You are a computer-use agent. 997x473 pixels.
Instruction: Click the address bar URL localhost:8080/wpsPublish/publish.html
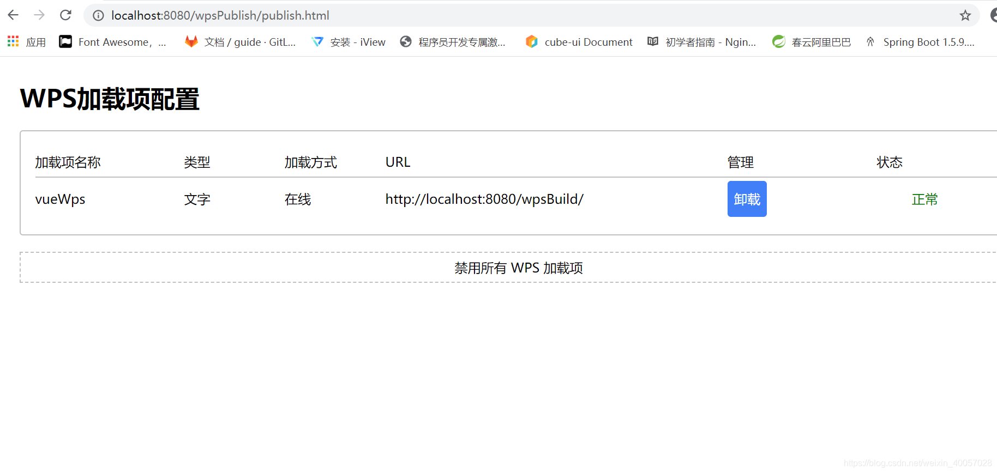click(x=220, y=15)
